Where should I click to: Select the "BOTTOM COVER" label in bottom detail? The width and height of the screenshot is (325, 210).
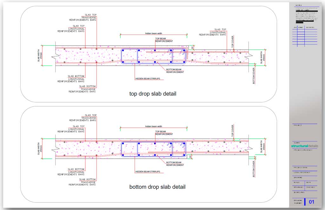click(x=254, y=168)
